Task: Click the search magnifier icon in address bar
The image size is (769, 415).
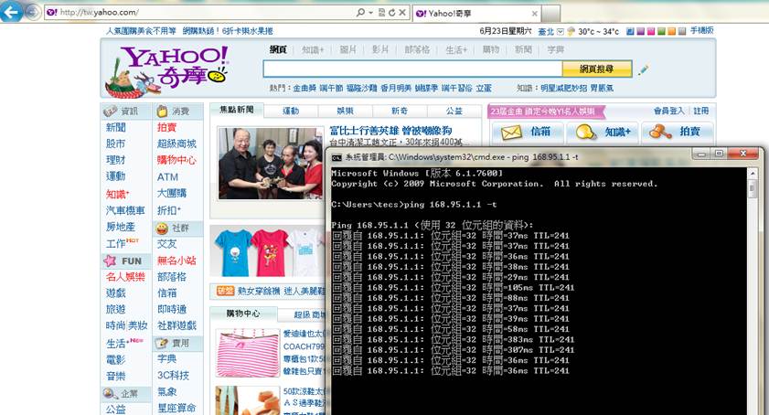Action: 360,12
